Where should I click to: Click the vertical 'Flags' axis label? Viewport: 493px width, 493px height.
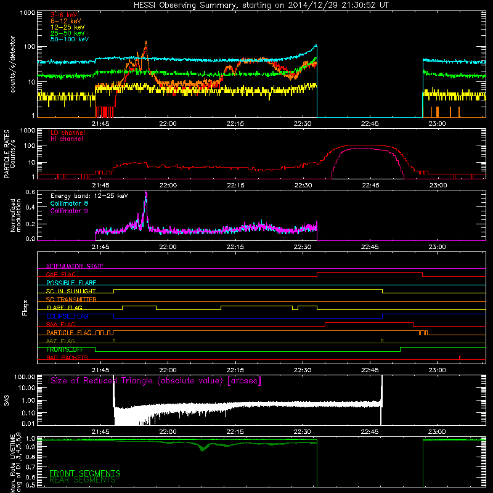tap(25, 308)
